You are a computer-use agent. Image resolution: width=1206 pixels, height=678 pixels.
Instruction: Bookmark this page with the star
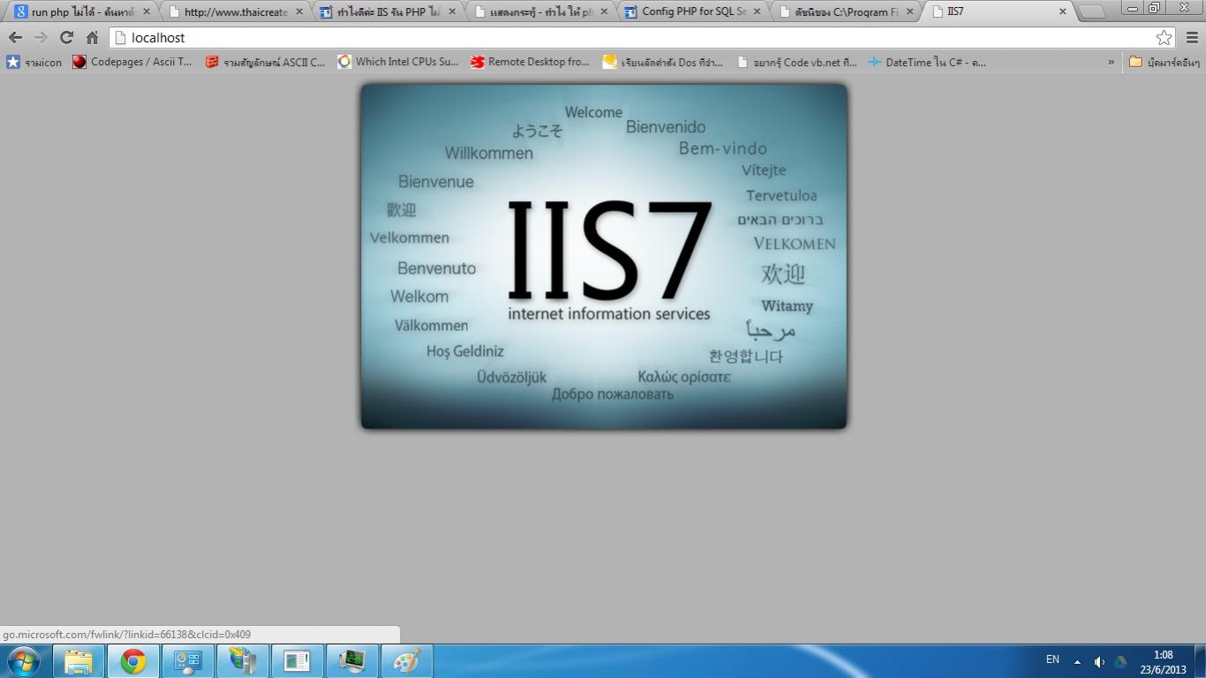(1165, 37)
